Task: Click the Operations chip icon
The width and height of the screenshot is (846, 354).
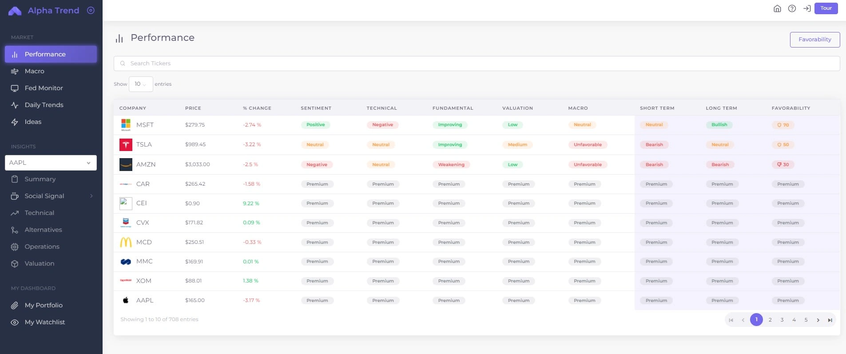Action: (x=15, y=247)
